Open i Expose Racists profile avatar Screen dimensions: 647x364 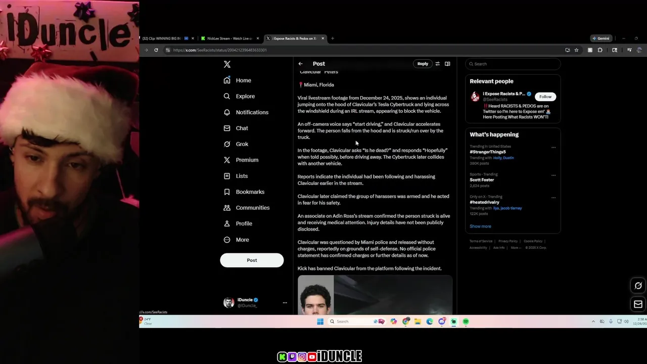(x=475, y=97)
